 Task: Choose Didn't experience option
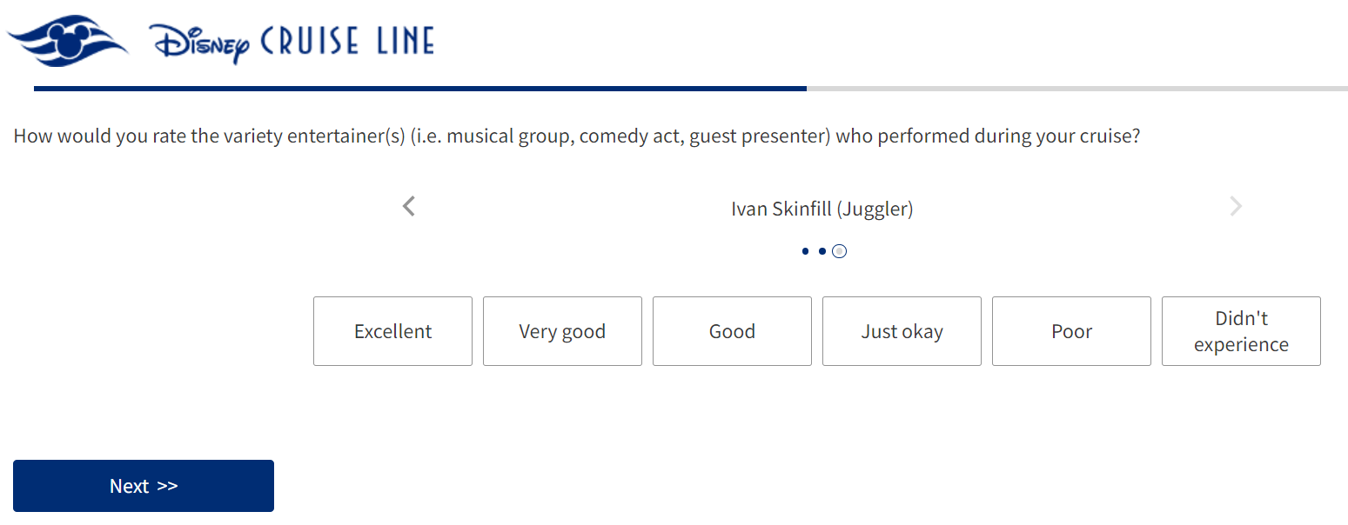pos(1241,331)
